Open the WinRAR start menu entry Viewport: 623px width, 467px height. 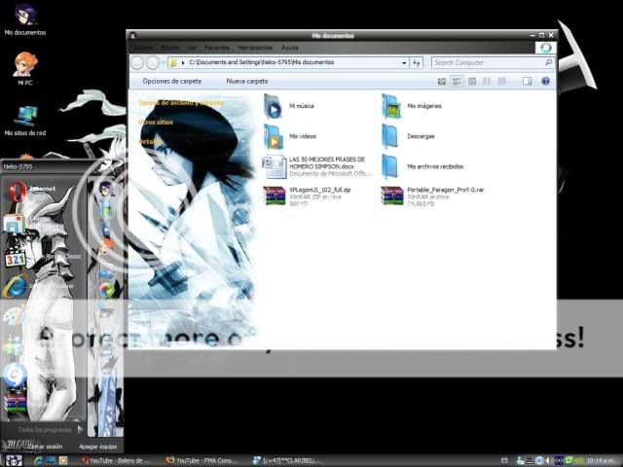pos(16,405)
